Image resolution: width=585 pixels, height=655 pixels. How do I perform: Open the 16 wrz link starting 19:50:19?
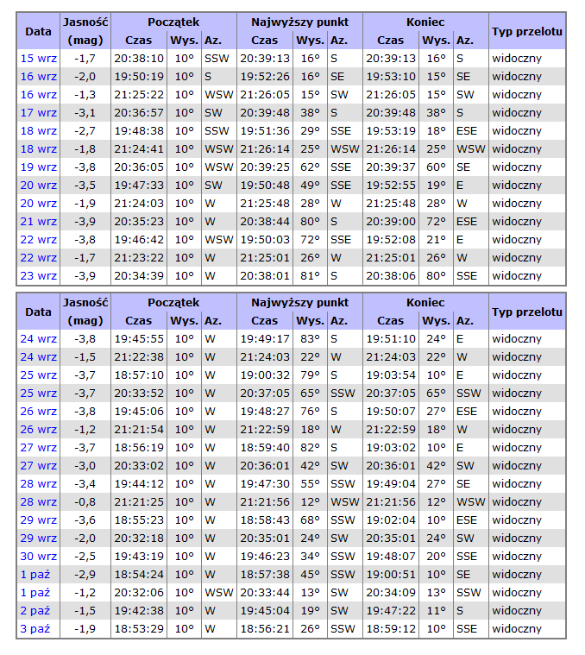[39, 77]
